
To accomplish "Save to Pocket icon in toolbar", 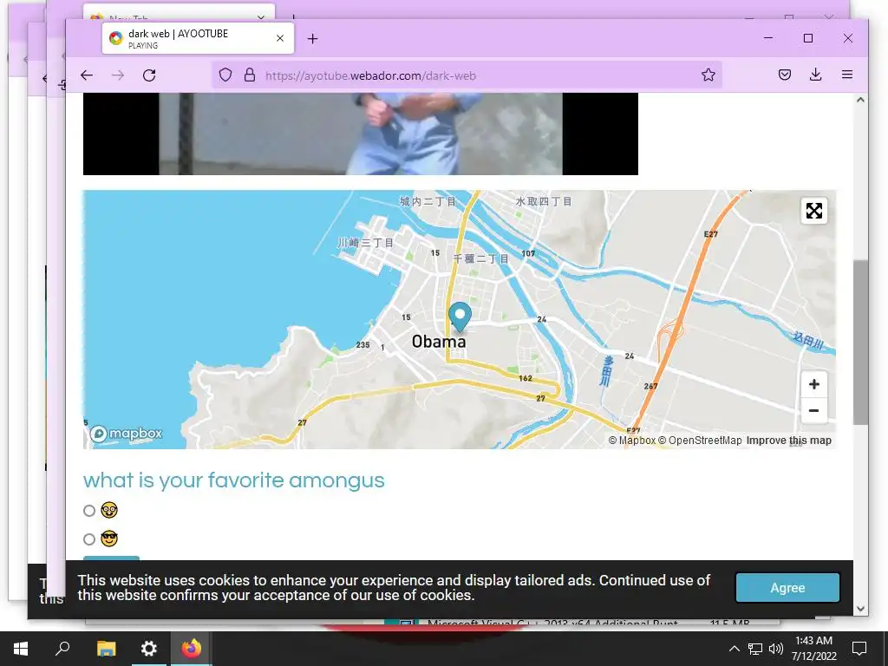I will pyautogui.click(x=784, y=75).
